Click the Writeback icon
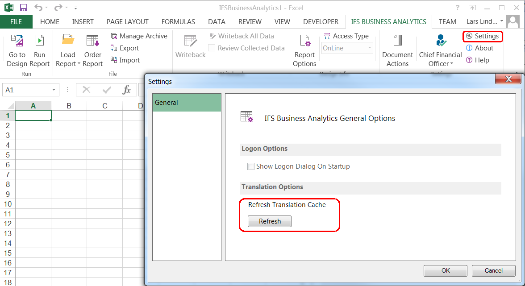 [191, 41]
